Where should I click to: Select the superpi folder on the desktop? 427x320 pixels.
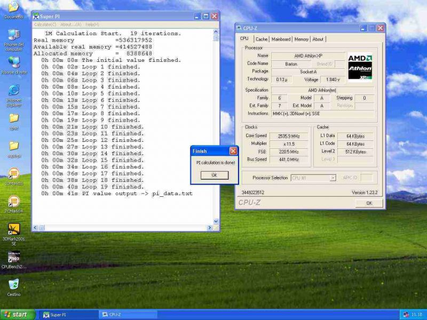point(14,149)
